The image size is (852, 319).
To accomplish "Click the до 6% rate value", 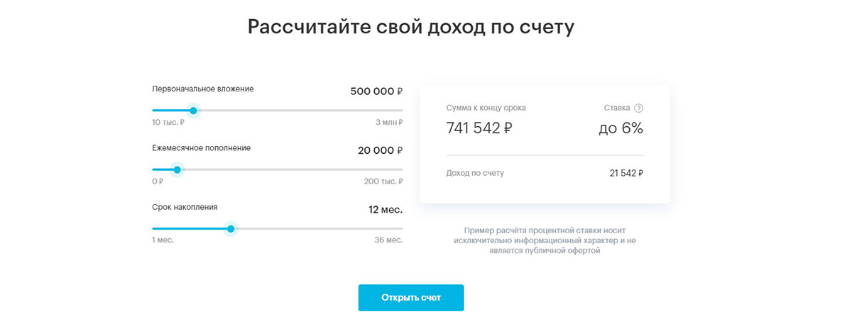I will tap(621, 128).
